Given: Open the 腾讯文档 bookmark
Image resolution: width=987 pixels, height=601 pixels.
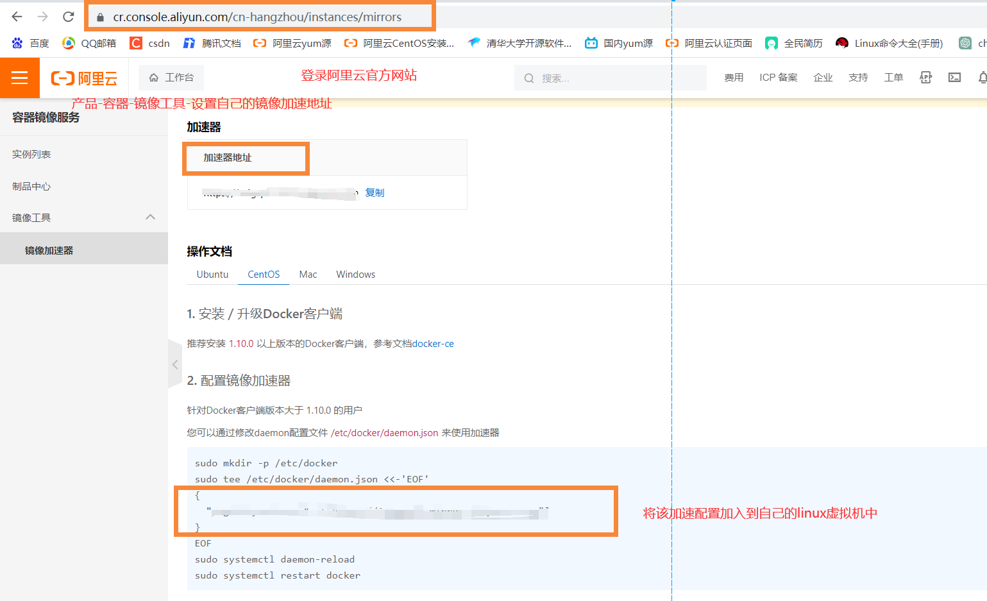Looking at the screenshot, I should (x=212, y=43).
